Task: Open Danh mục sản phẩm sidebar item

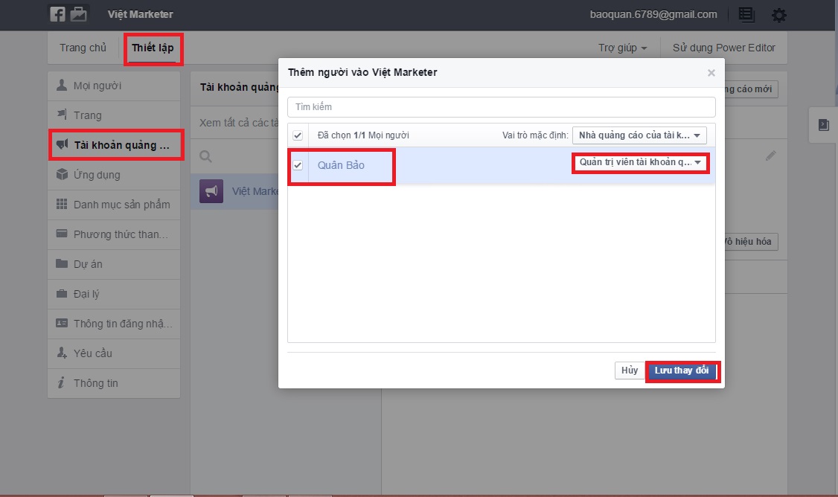Action: (x=114, y=205)
